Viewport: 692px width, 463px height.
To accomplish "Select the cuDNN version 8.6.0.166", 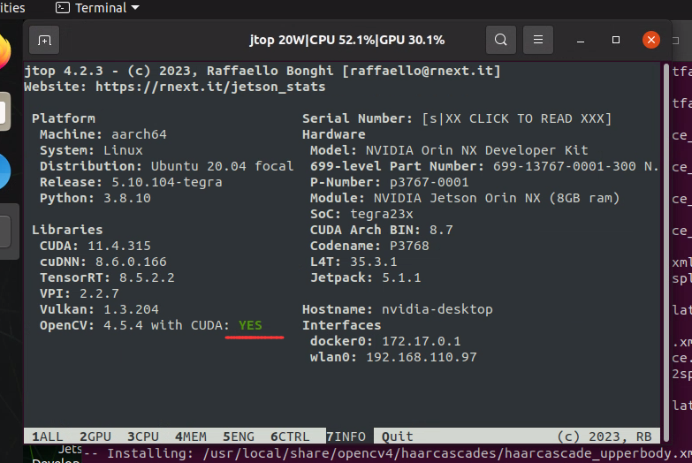I will [x=131, y=262].
